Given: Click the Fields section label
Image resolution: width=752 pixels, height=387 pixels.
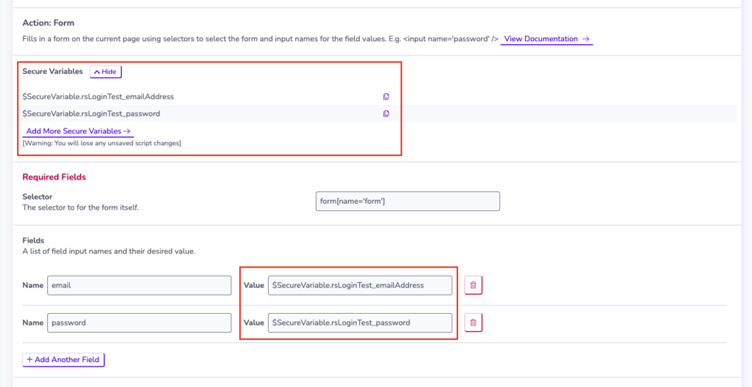Looking at the screenshot, I should tap(33, 240).
